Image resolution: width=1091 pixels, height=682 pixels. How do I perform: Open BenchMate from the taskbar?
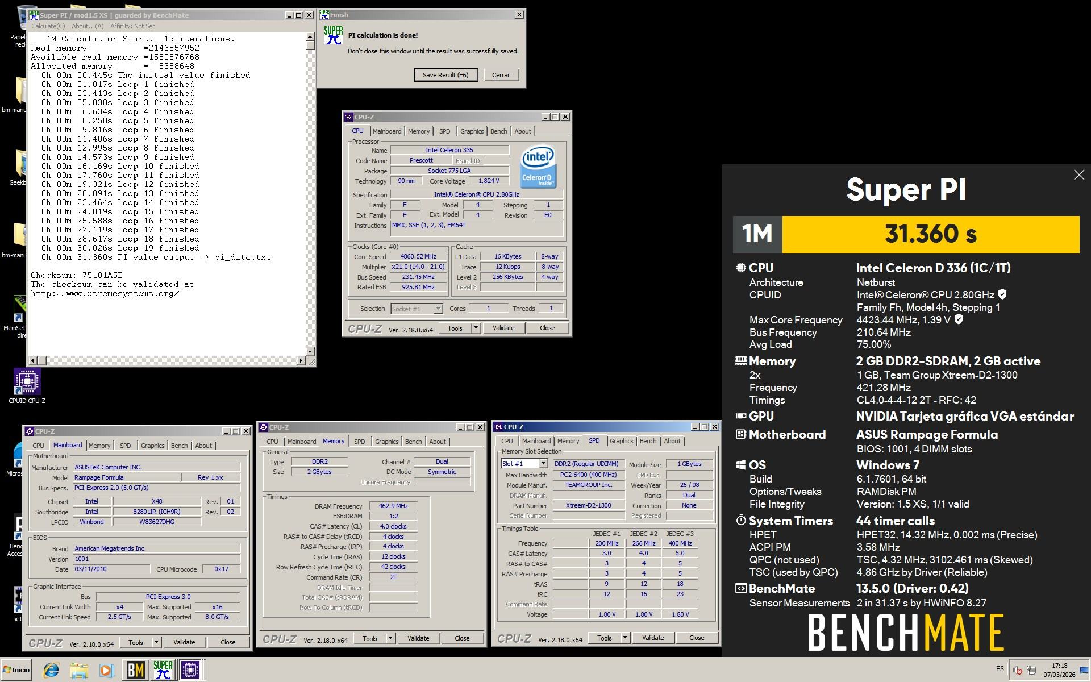point(135,670)
